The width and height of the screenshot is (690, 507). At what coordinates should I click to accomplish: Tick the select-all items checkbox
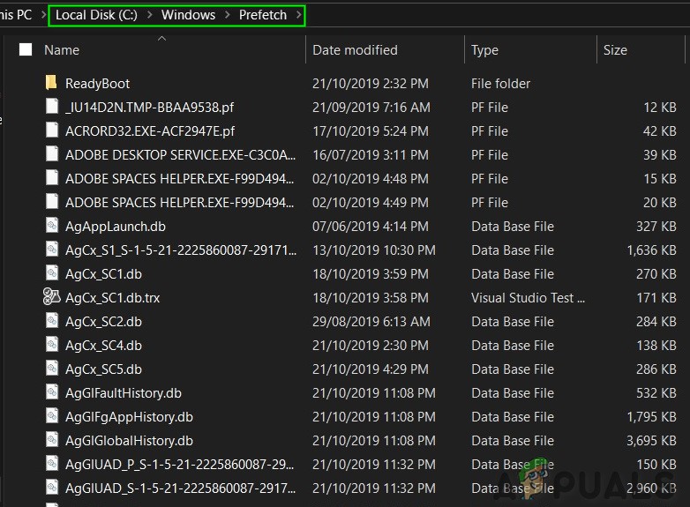tap(26, 50)
